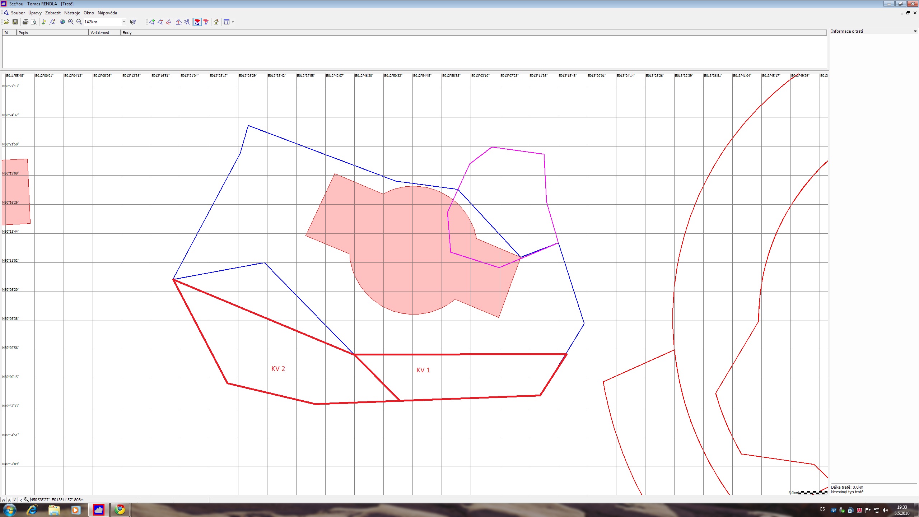This screenshot has height=517, width=919.
Task: Click the status bar magnifier icon
Action: click(x=26, y=500)
